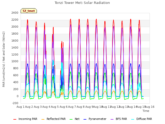
Task: Click the 1800 y-axis tick label
Action: pos(15,34)
